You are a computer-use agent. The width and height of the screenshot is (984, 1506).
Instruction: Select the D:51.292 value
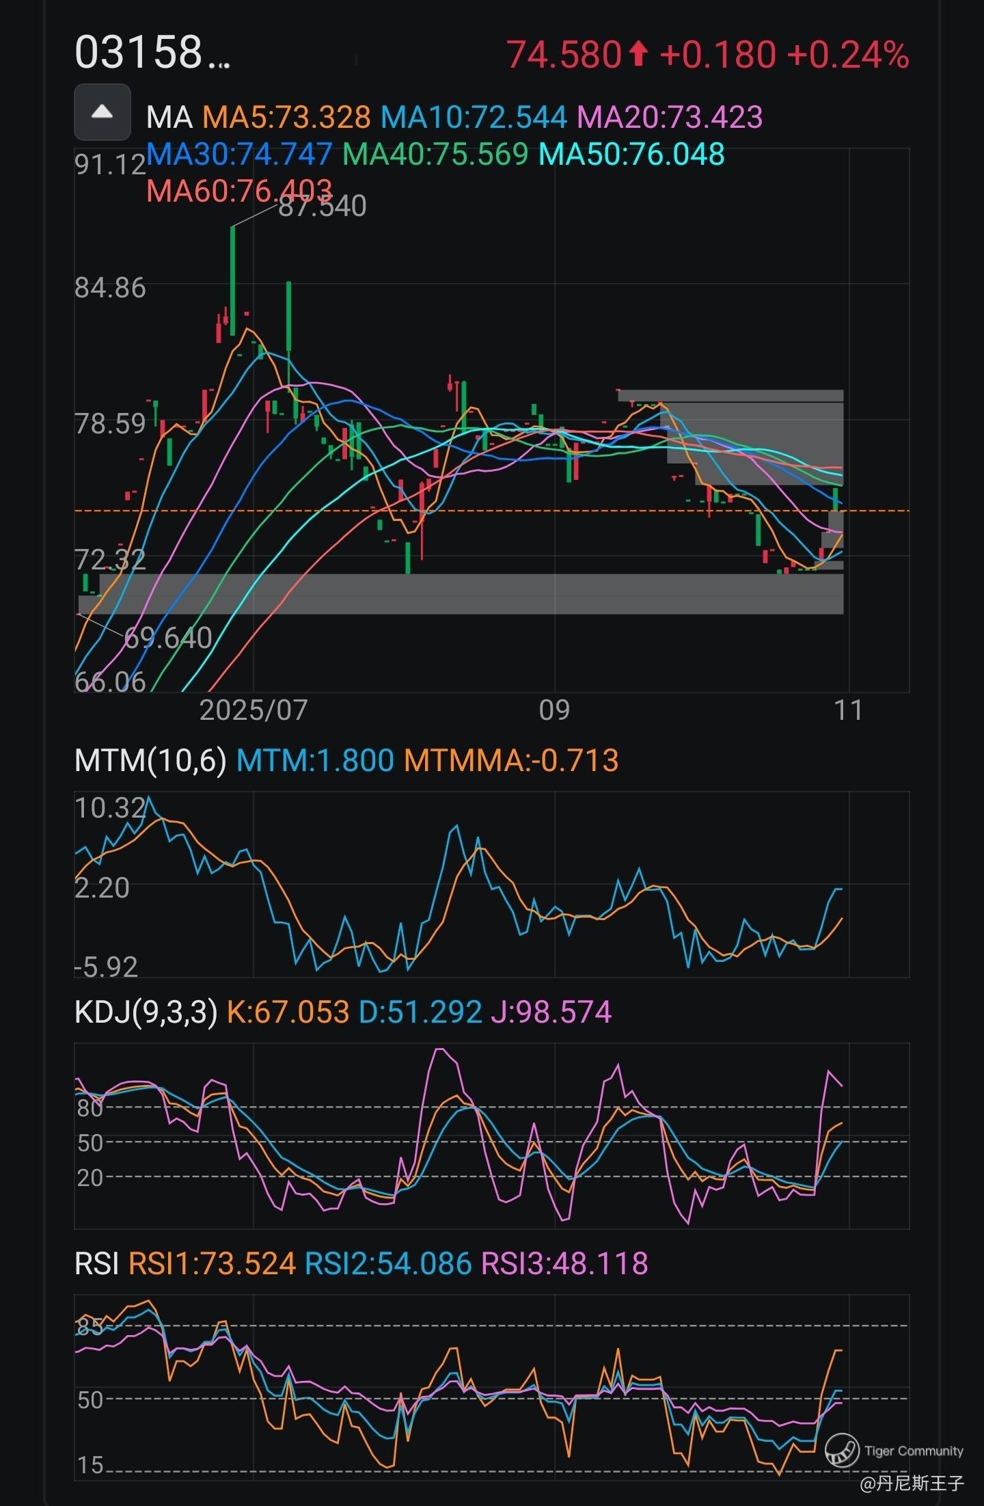(420, 1012)
